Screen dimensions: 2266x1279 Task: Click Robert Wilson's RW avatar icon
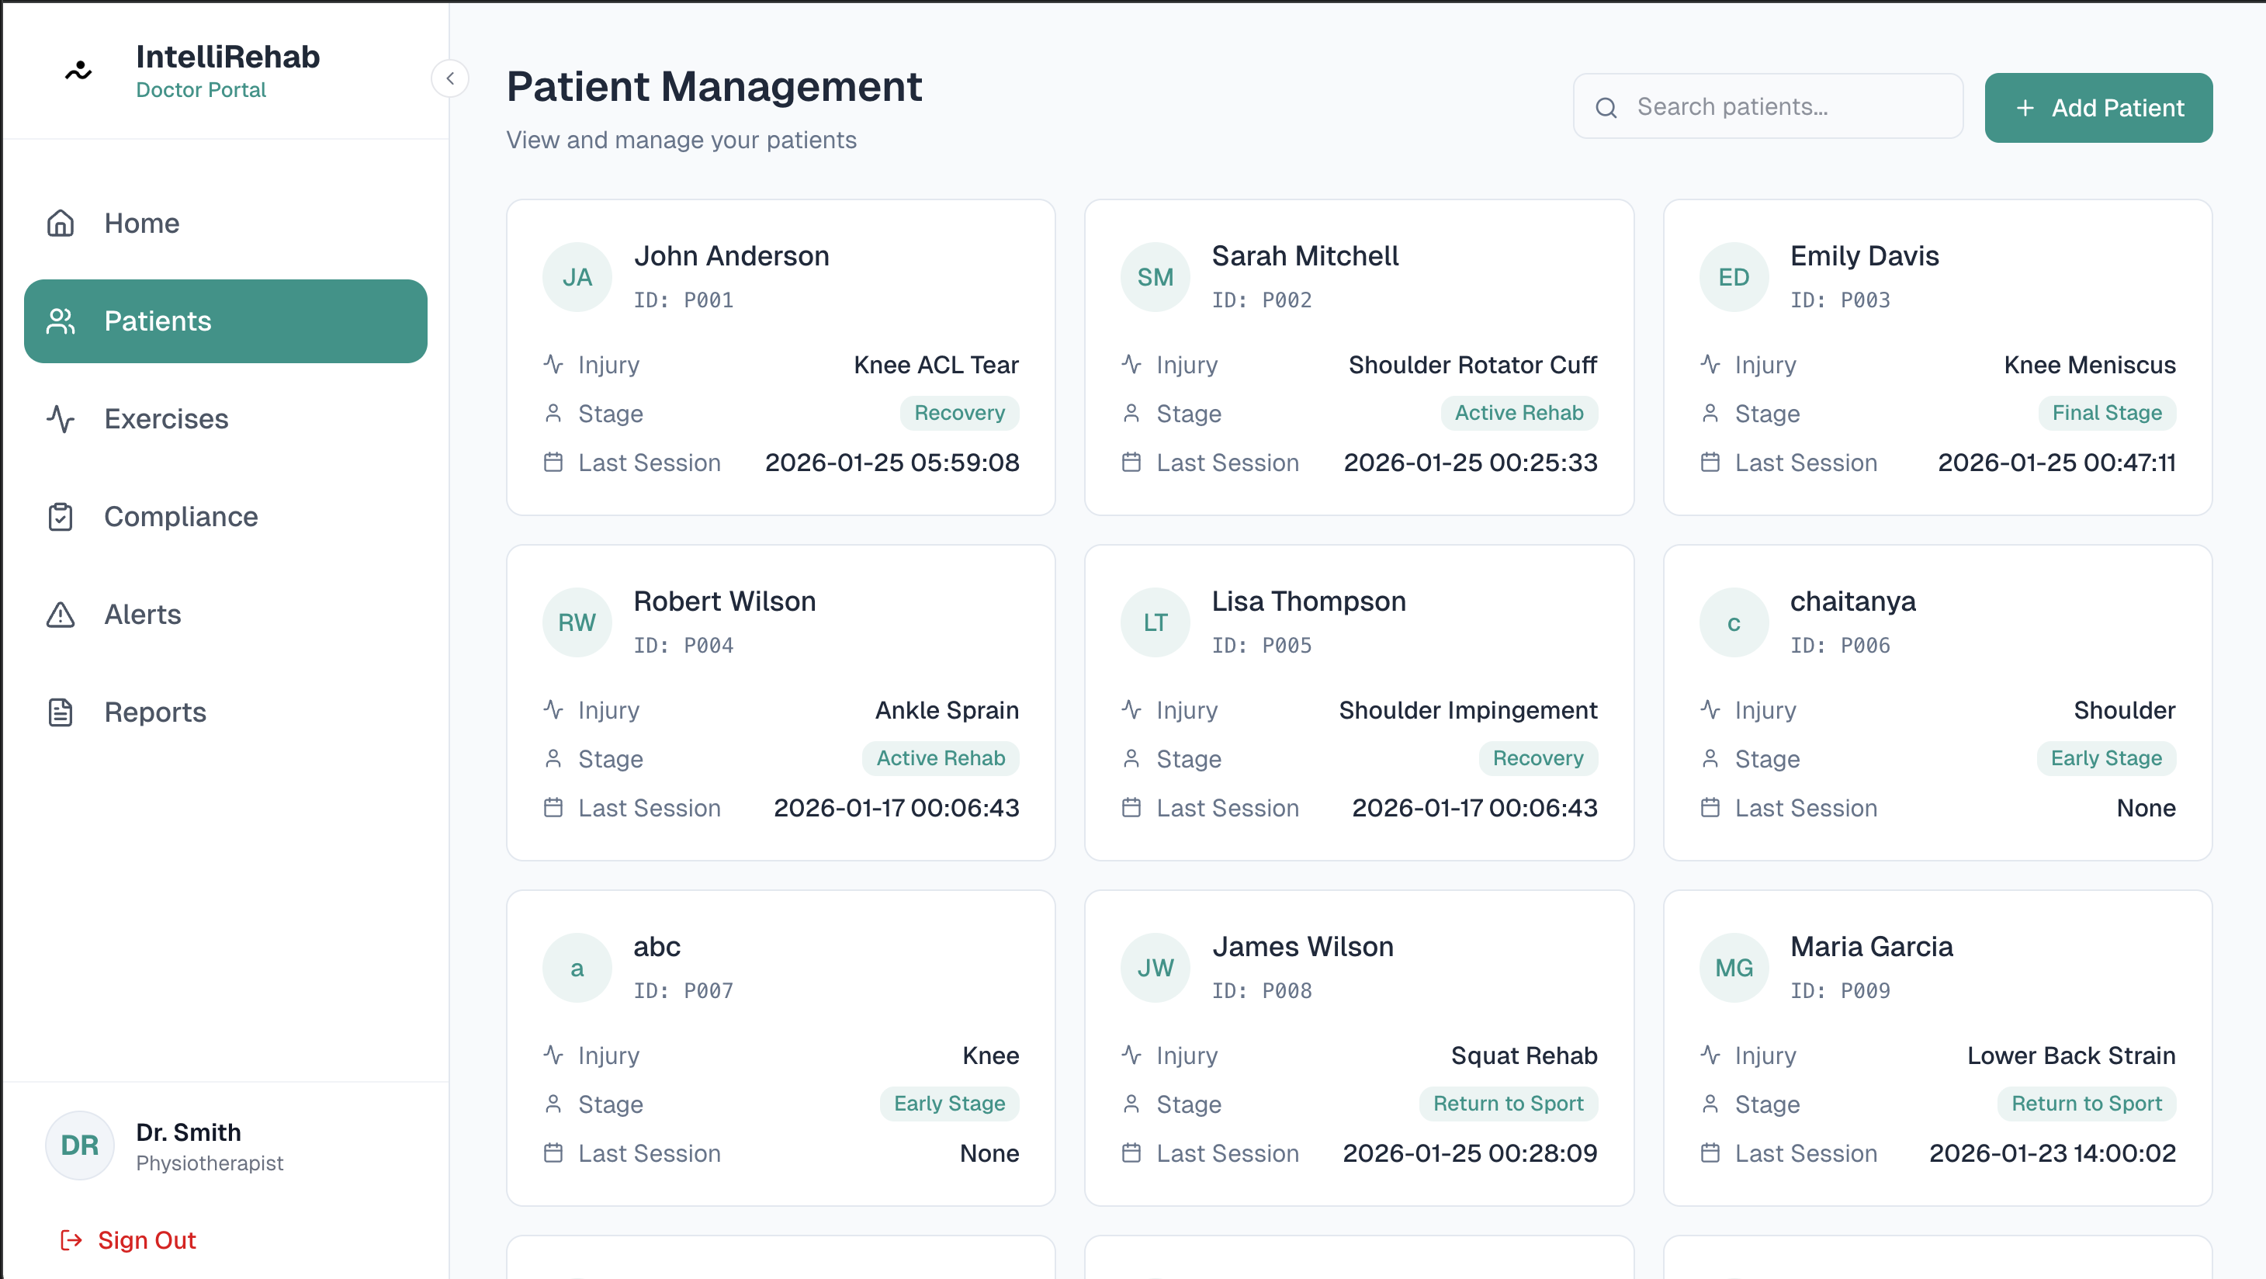coord(577,622)
